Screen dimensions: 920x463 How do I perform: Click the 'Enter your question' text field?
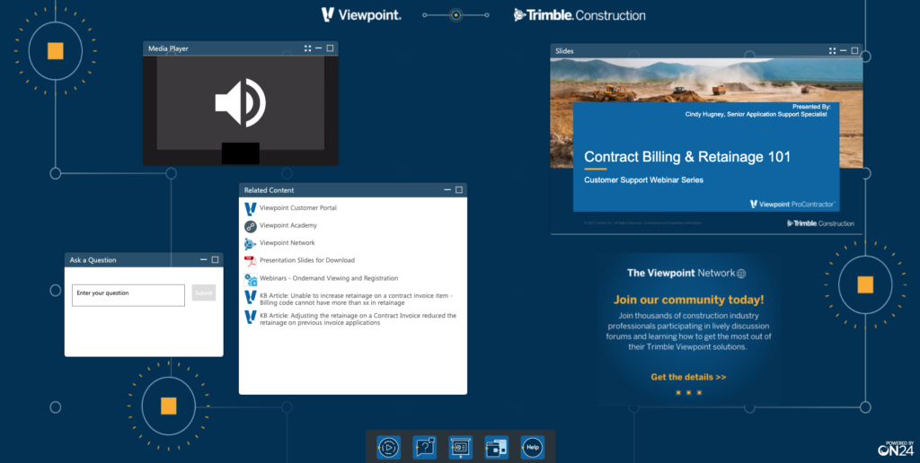click(128, 295)
